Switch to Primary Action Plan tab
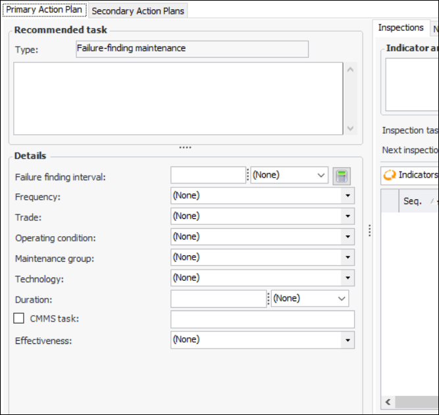Screen dimensions: 439x415 [x=44, y=10]
